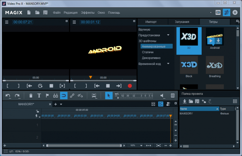The height and width of the screenshot is (156, 242).
Task: Add new folder icon in project panel
Action: (x=204, y=101)
